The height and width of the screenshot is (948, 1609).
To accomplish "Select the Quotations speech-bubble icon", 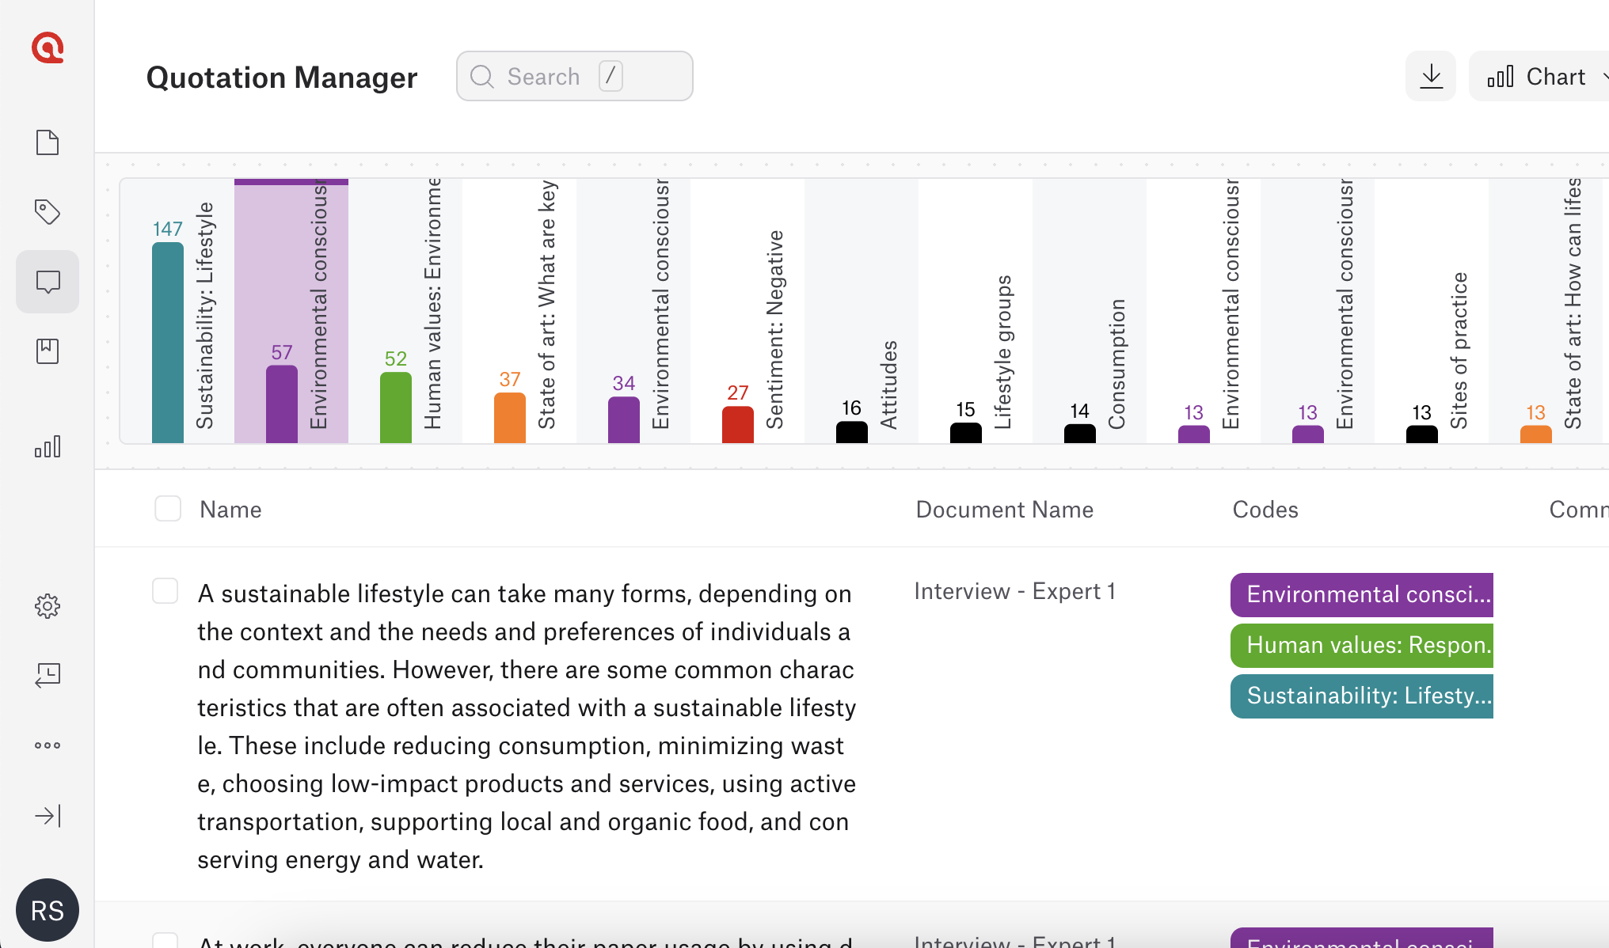I will click(x=48, y=282).
